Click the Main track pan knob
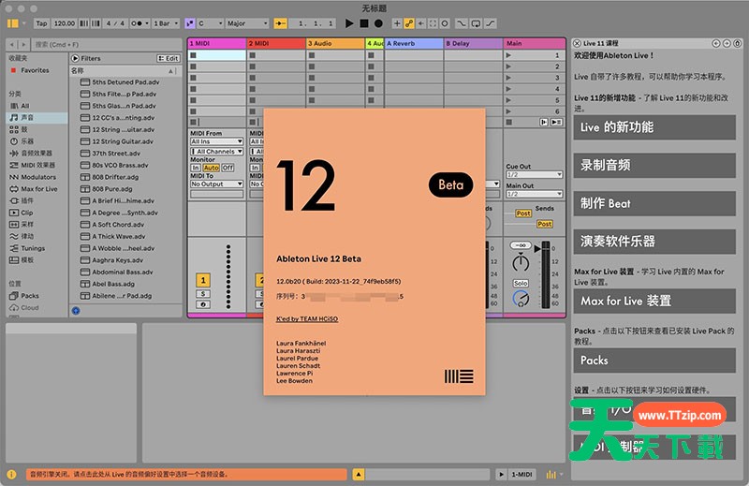This screenshot has height=486, width=749. coord(521,262)
